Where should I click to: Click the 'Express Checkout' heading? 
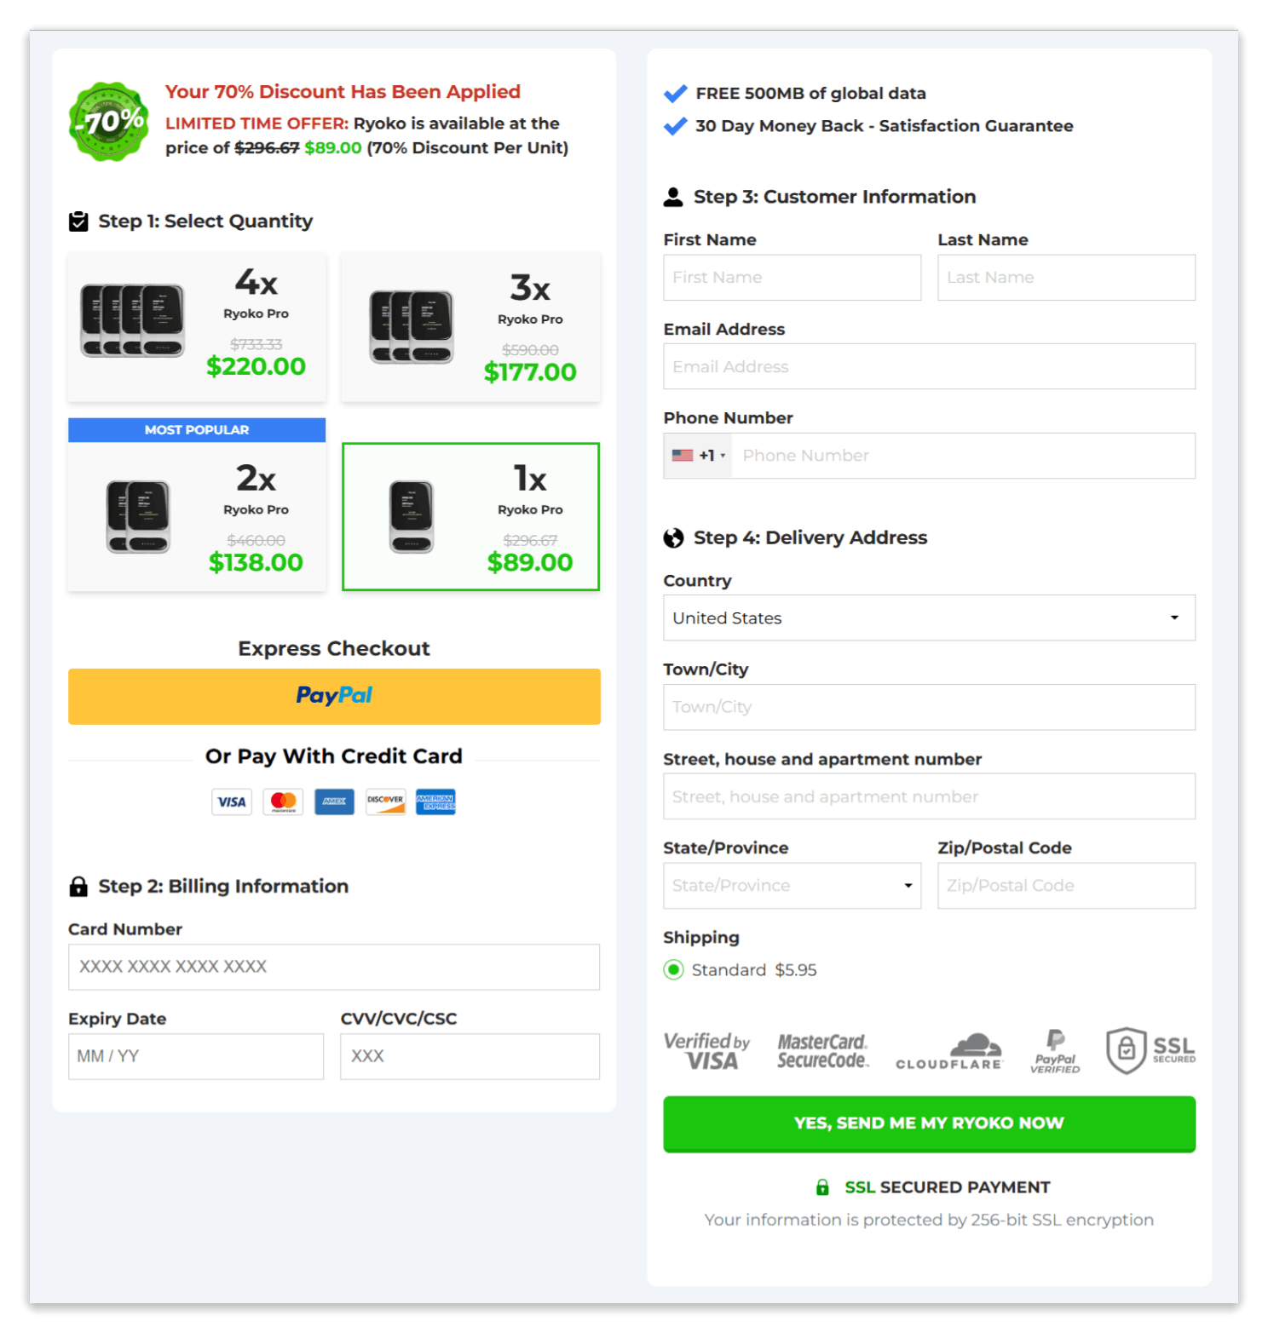pos(334,649)
